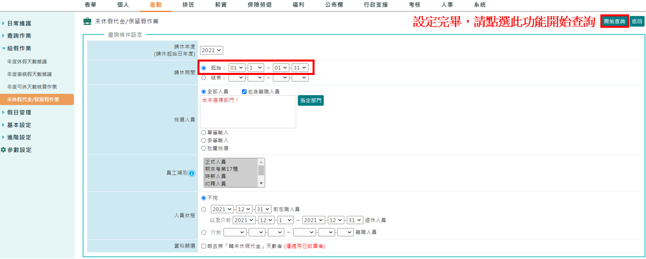
Task: Click down arrow of 員工類別 list scrollbar
Action: pyautogui.click(x=261, y=184)
